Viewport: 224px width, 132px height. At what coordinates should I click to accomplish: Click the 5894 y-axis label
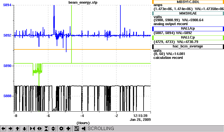coord(7,5)
